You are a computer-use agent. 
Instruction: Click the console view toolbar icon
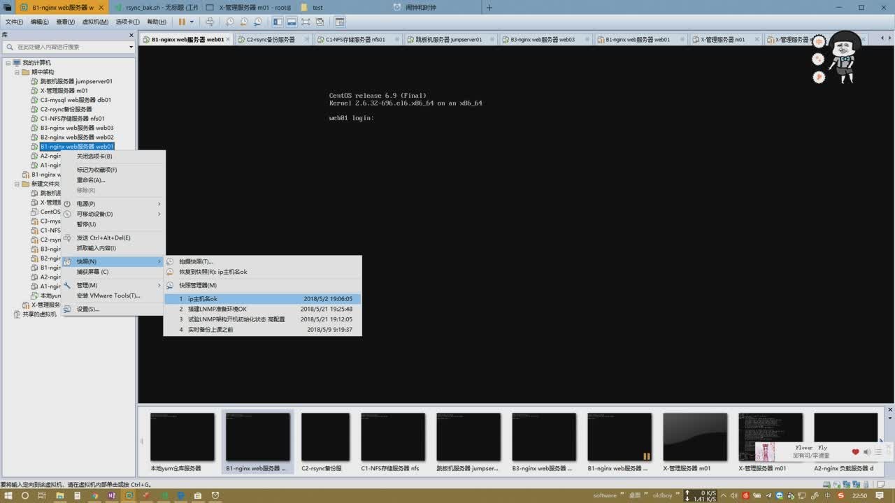[x=340, y=22]
